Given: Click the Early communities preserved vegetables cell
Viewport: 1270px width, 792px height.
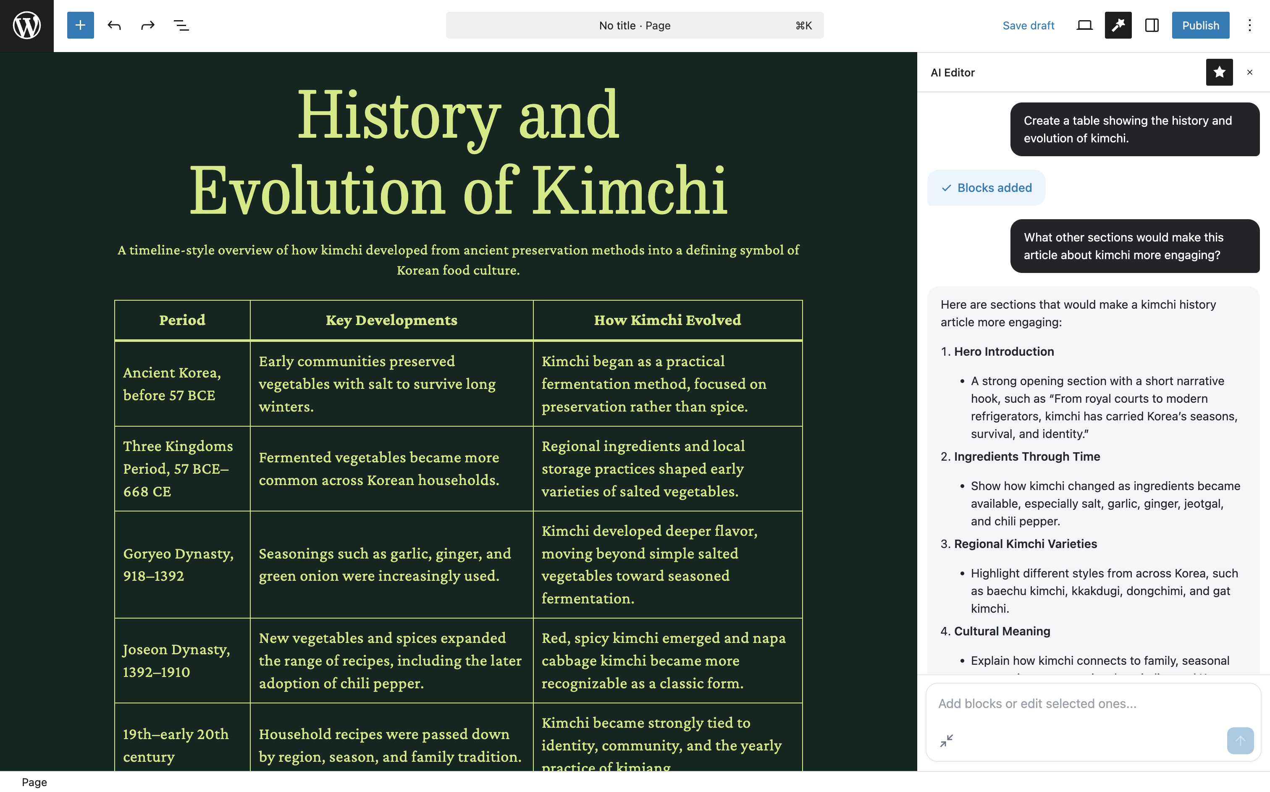Looking at the screenshot, I should [x=392, y=384].
